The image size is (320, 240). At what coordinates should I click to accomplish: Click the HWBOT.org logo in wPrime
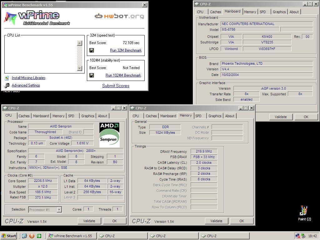[x=119, y=16]
